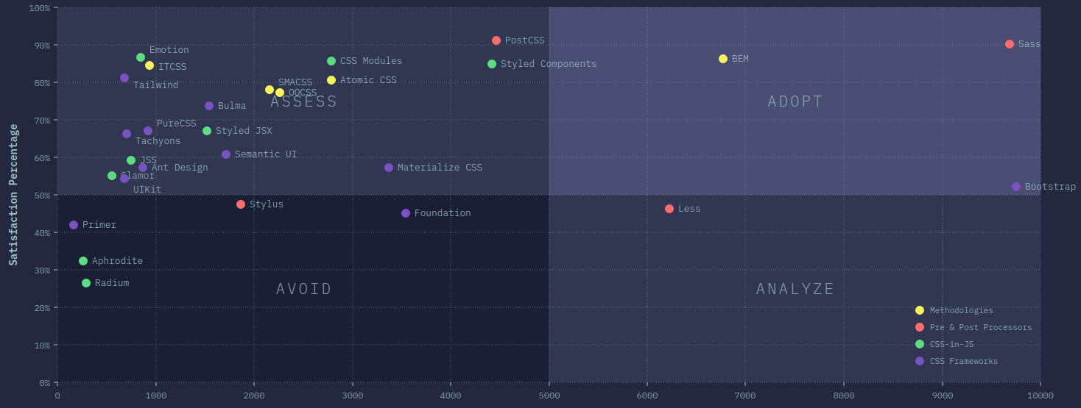Click the CSS-in-JS green legend swatch
The height and width of the screenshot is (408, 1081).
coord(920,344)
